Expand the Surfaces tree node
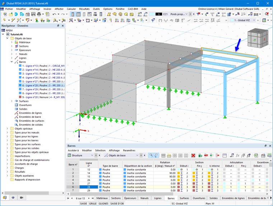 coord(11,101)
